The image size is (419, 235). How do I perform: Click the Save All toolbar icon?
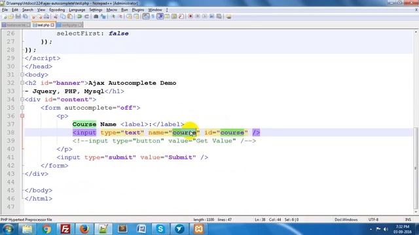click(x=25, y=16)
